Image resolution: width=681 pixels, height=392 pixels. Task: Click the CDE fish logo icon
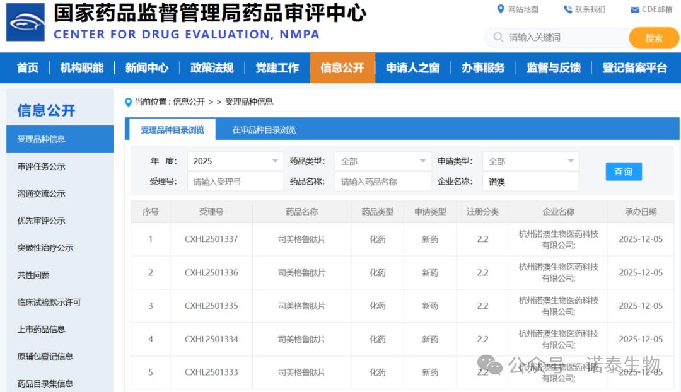[x=26, y=23]
